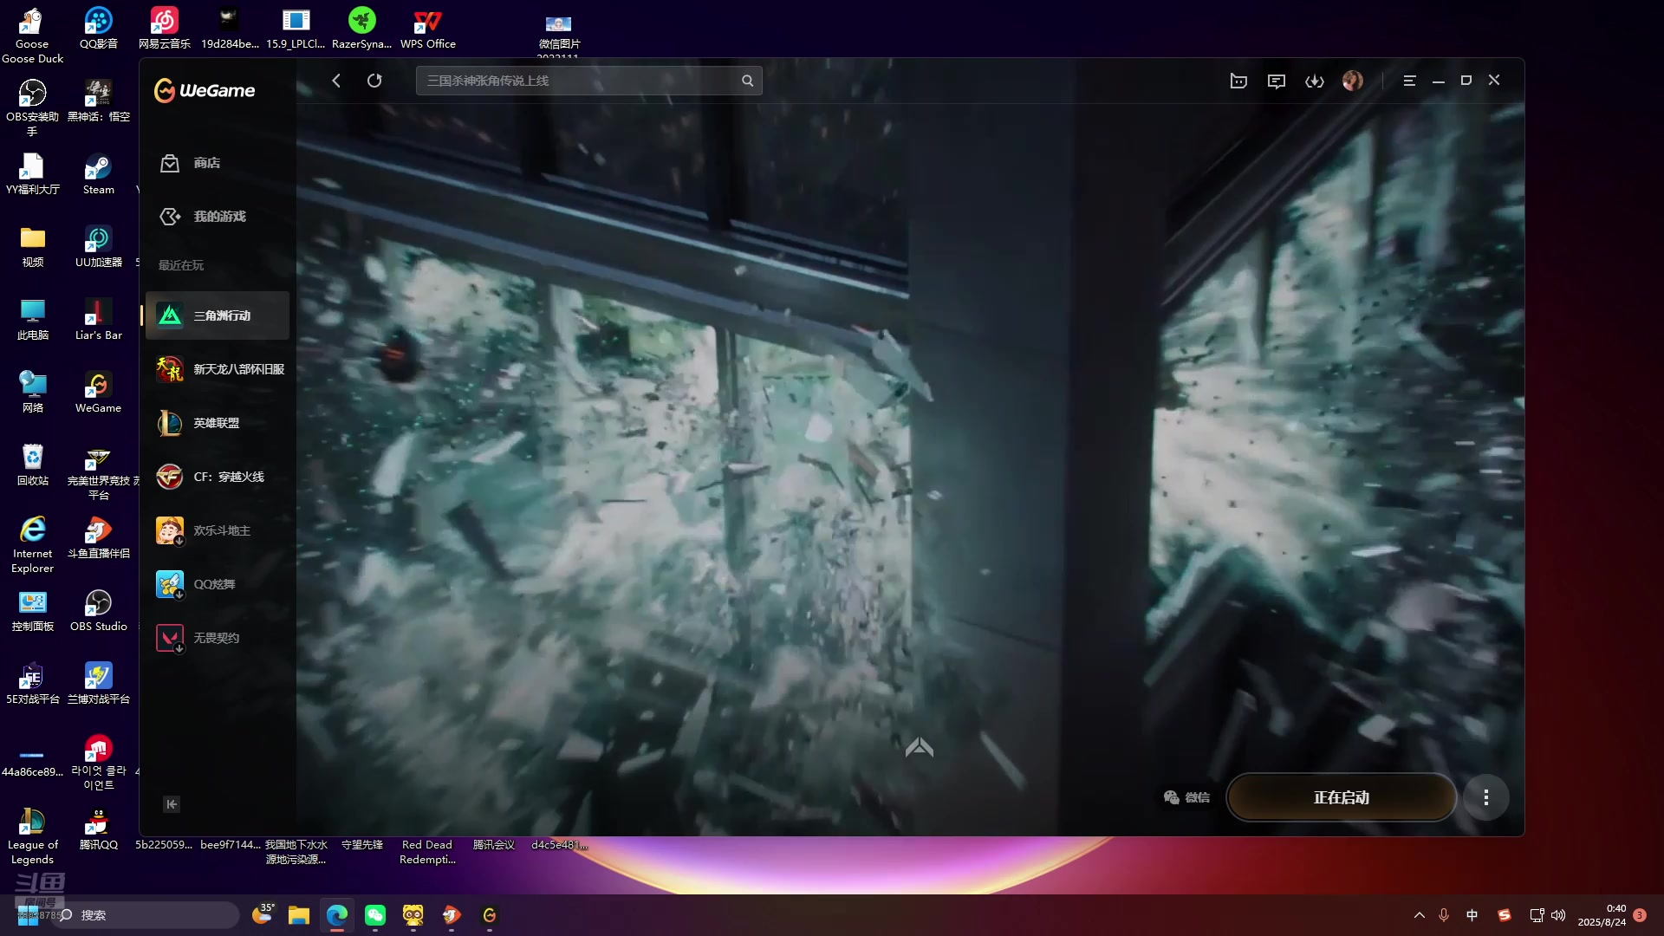The image size is (1664, 936).
Task: Click the magnifier search icon
Action: coord(747,81)
